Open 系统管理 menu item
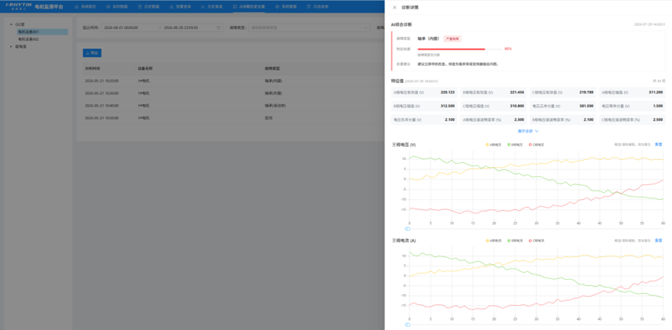The width and height of the screenshot is (672, 330). (286, 7)
